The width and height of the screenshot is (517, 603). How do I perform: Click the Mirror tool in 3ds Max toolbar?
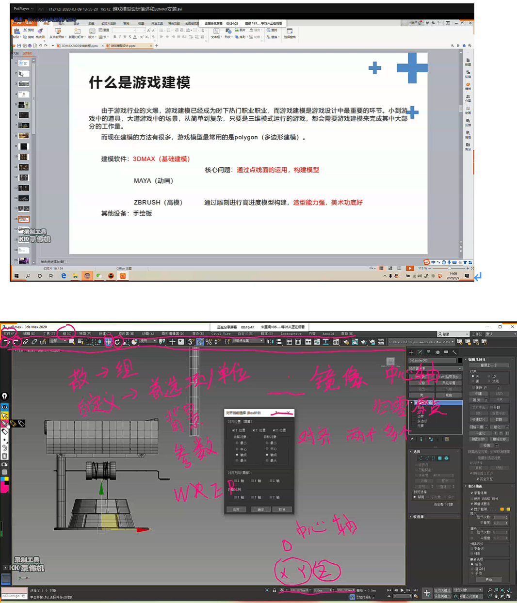pyautogui.click(x=270, y=342)
